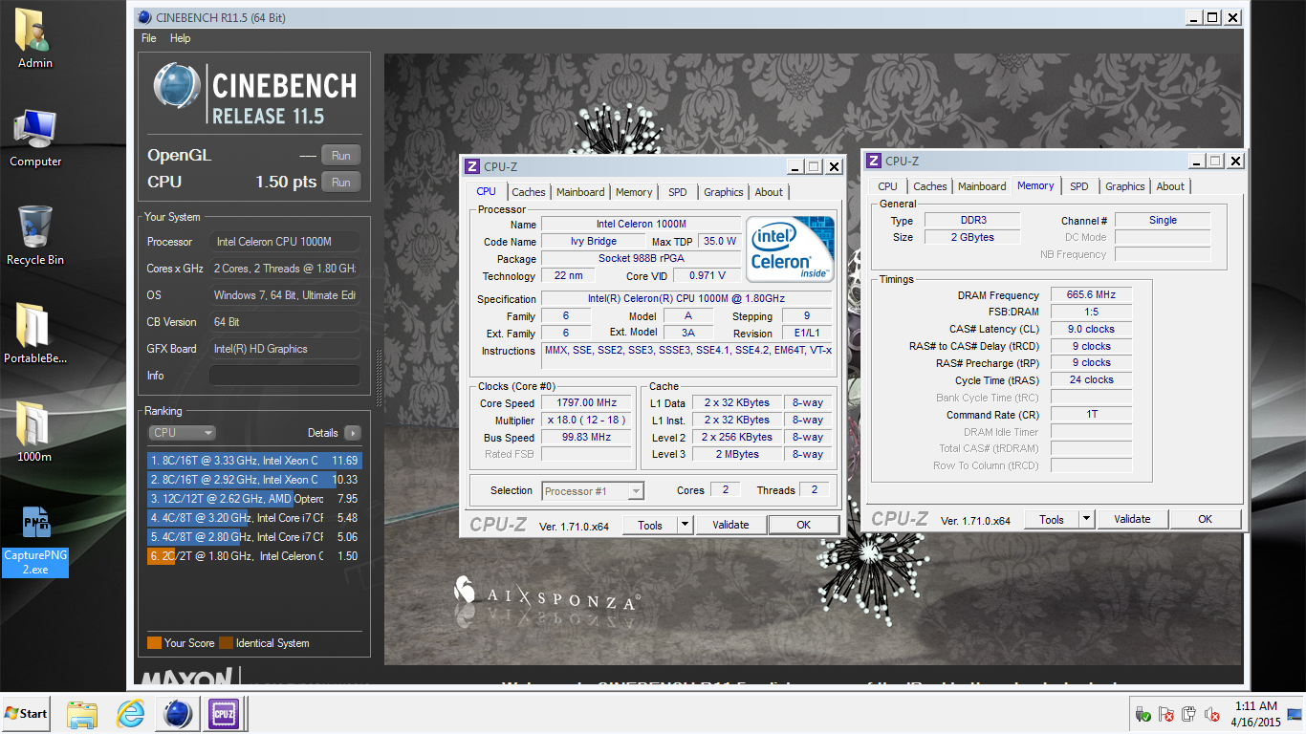This screenshot has width=1306, height=734.
Task: Click the brown Identical System legend swatch
Action: (x=226, y=643)
